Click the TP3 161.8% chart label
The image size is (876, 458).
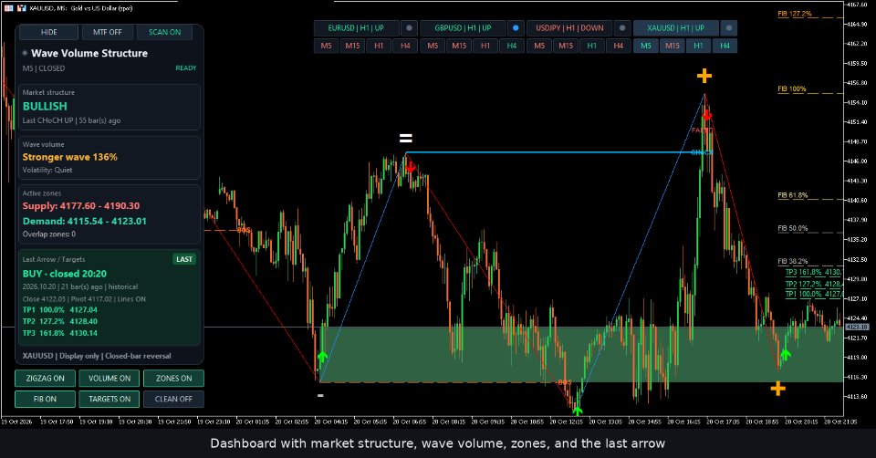pos(813,273)
